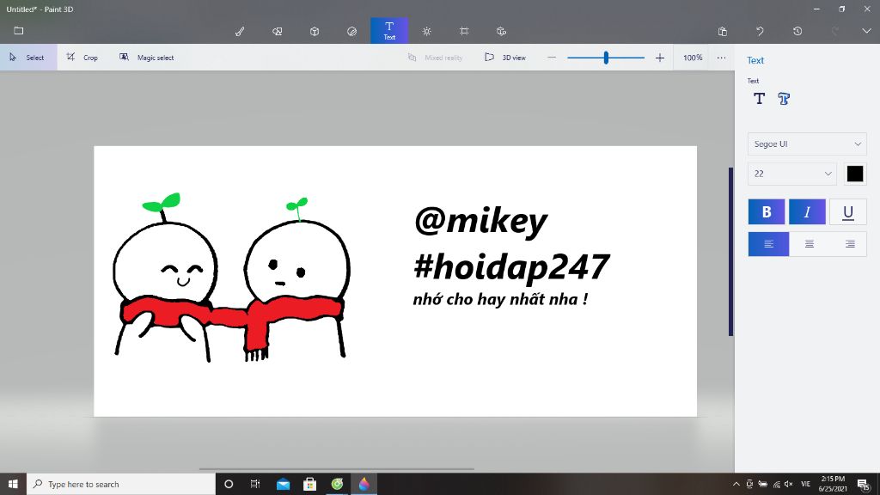Image resolution: width=880 pixels, height=495 pixels.
Task: Select the Brushes tool
Action: [240, 31]
